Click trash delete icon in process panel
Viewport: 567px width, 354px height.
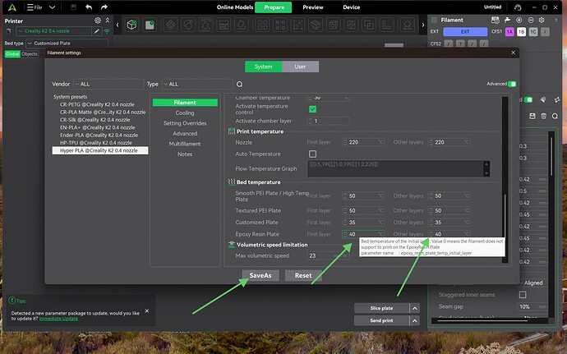543,116
